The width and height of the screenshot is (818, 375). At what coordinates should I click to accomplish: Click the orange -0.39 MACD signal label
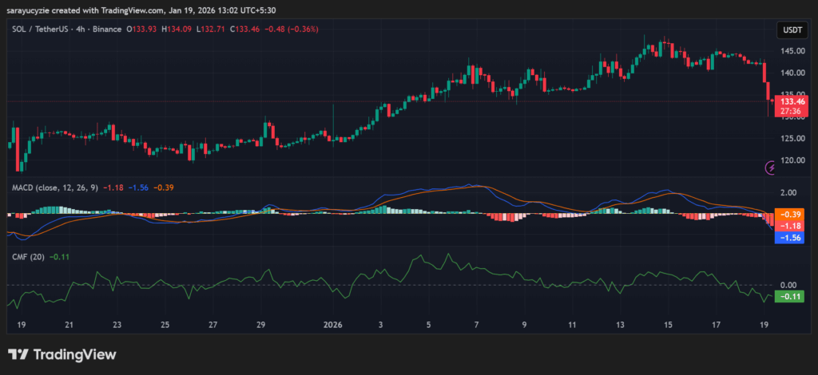coord(791,215)
